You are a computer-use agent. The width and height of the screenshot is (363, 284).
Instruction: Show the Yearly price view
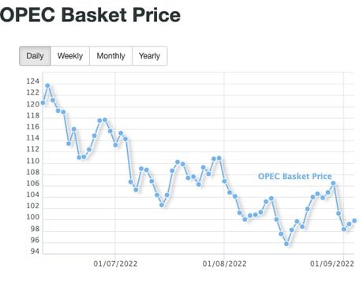click(x=149, y=56)
